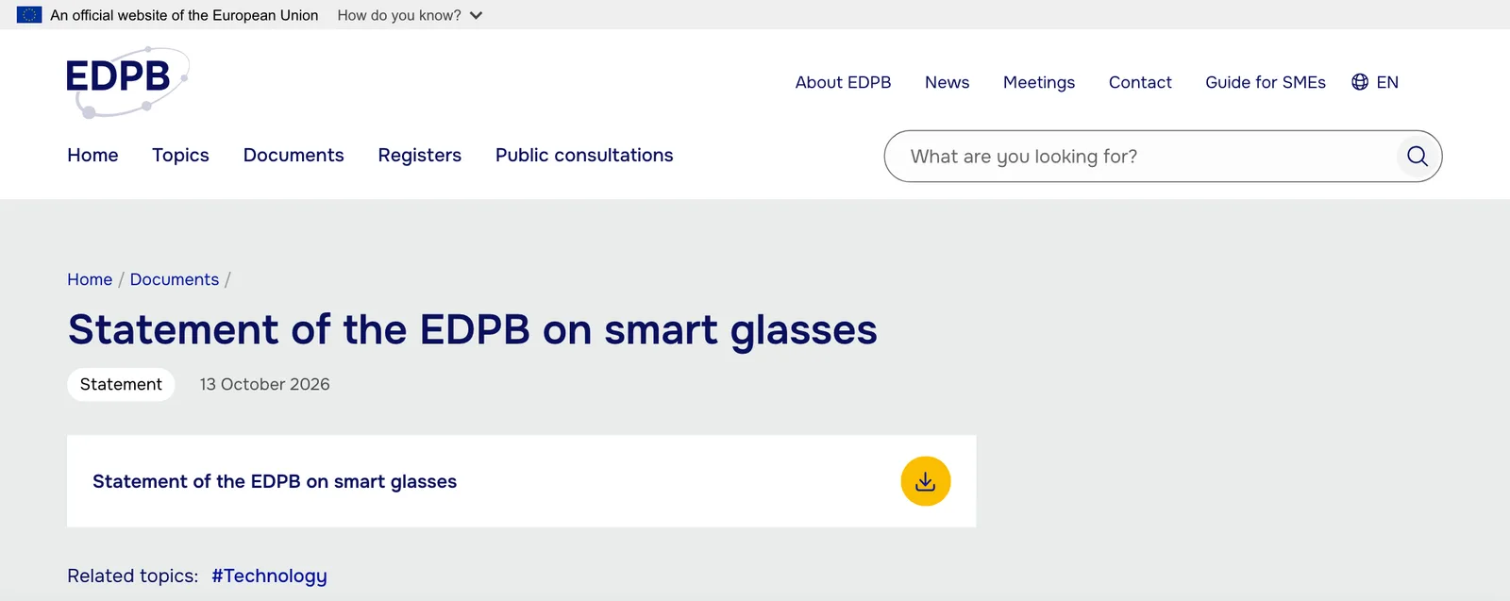Open Guide for SMEs link
This screenshot has height=601, width=1510.
click(1266, 82)
